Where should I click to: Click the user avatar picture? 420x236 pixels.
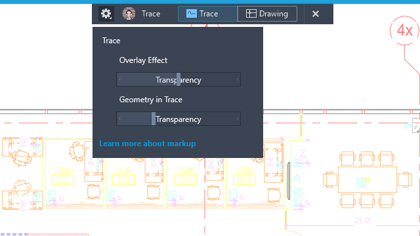pos(129,14)
